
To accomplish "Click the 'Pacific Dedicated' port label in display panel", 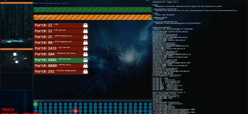I will click(x=66, y=71).
